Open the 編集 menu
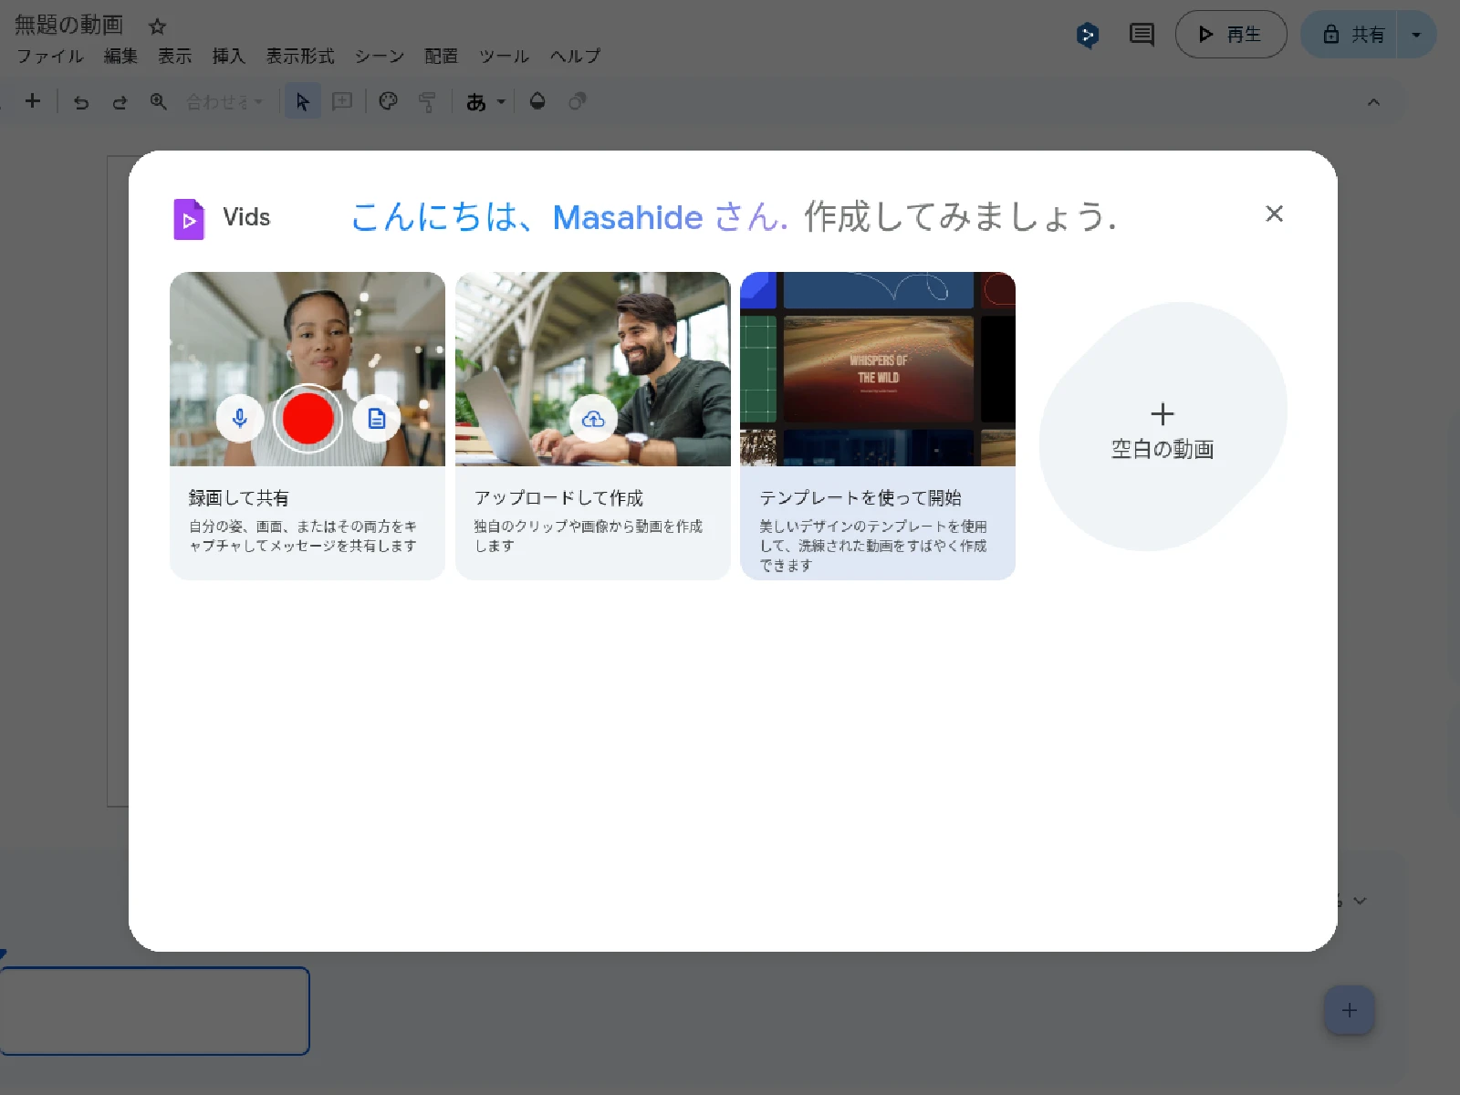 pos(120,57)
